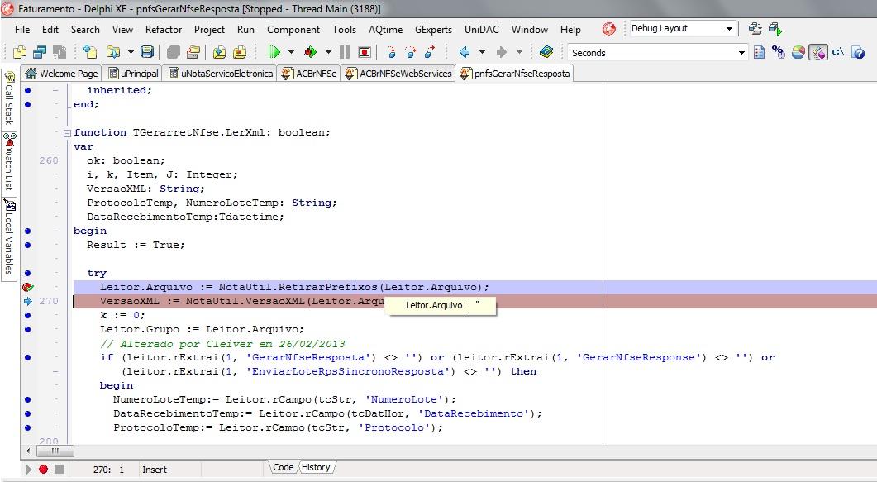Click the Open Project folder-with-cards icon
The width and height of the screenshot is (877, 482).
coord(193,52)
